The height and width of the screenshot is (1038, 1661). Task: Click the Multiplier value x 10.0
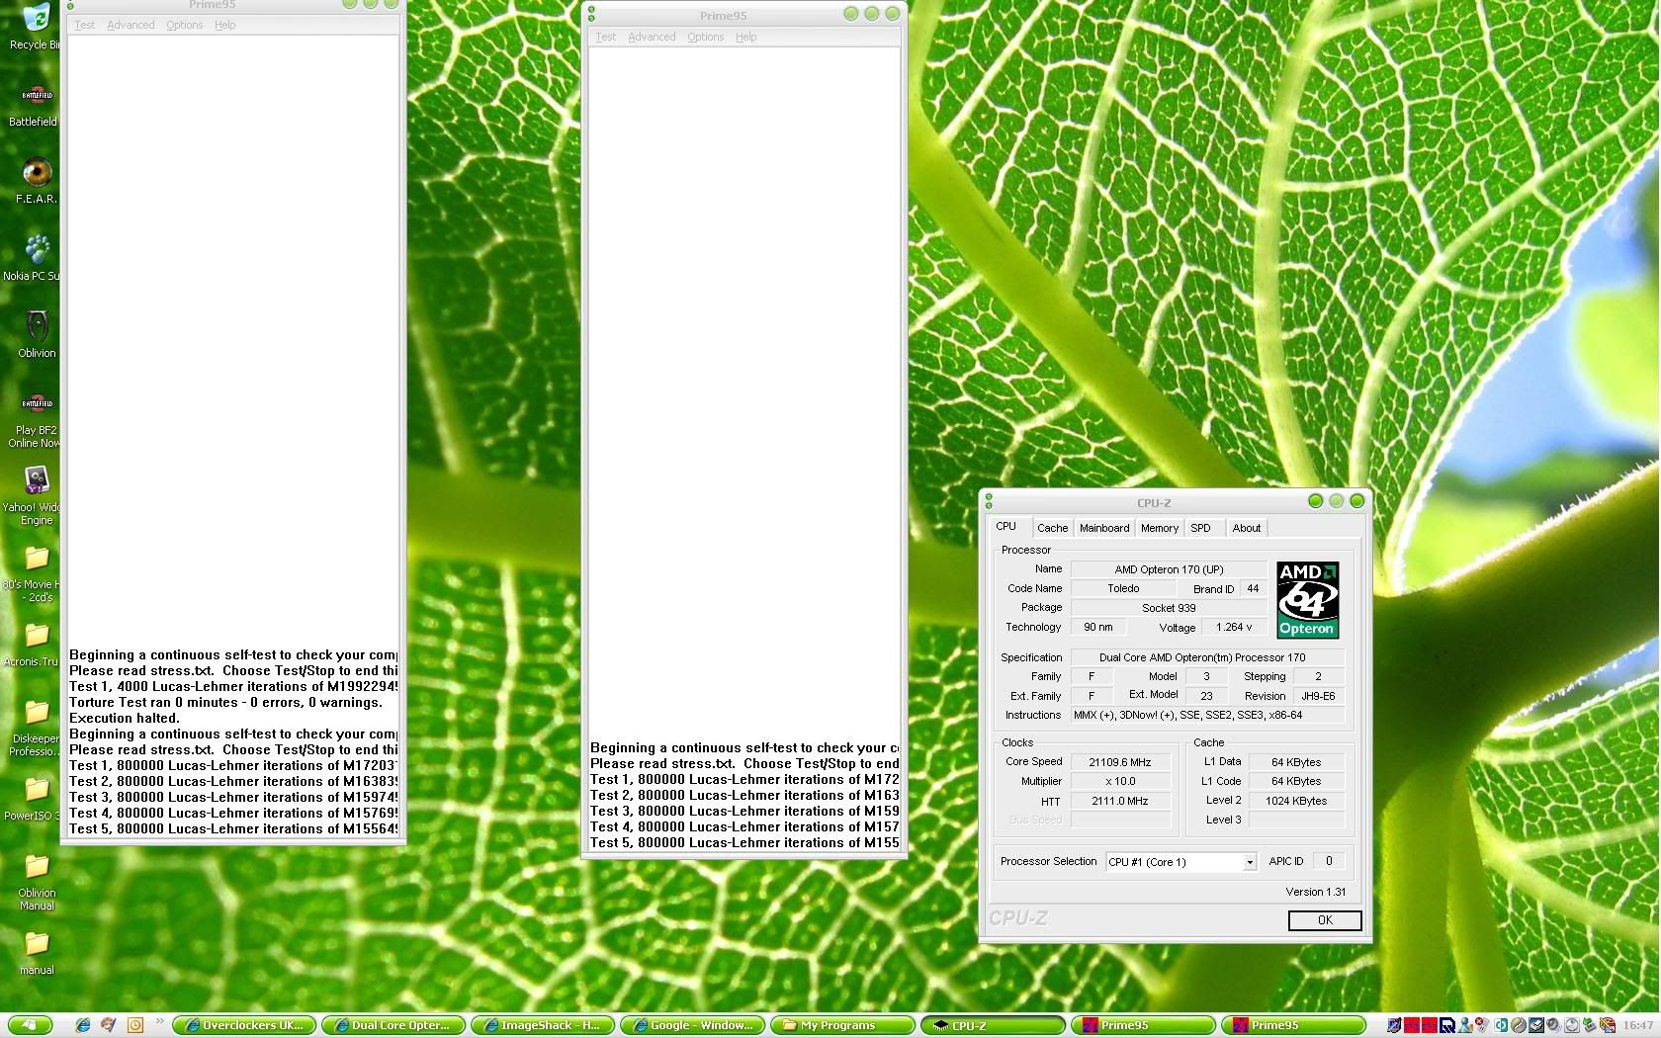tap(1120, 781)
